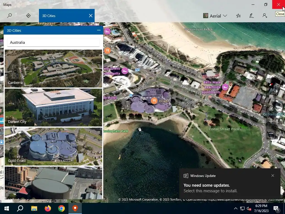
Task: Click the Twin Towns Coolangatta hotel pin
Action: 125,71
